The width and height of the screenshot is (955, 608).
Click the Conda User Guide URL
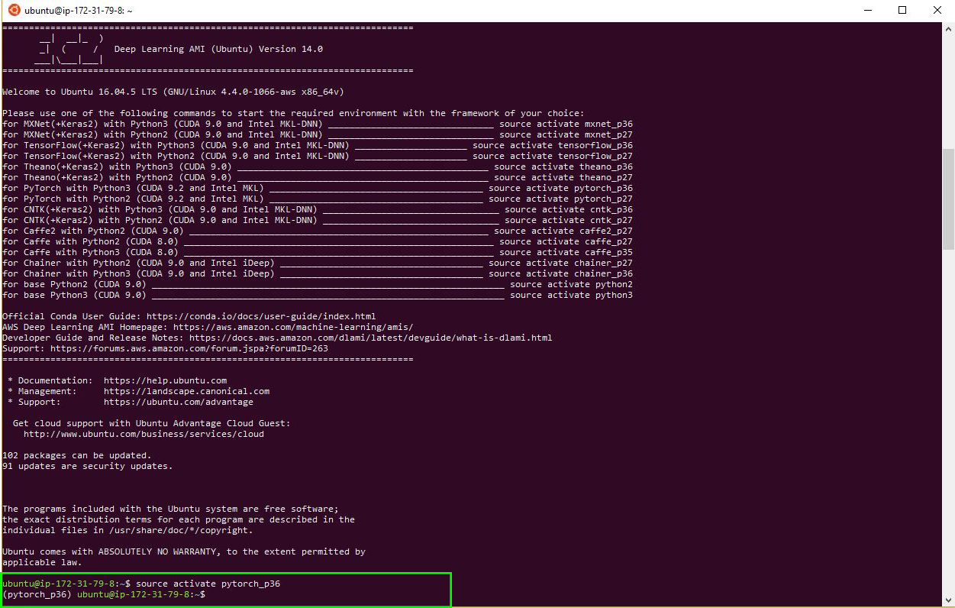(261, 316)
